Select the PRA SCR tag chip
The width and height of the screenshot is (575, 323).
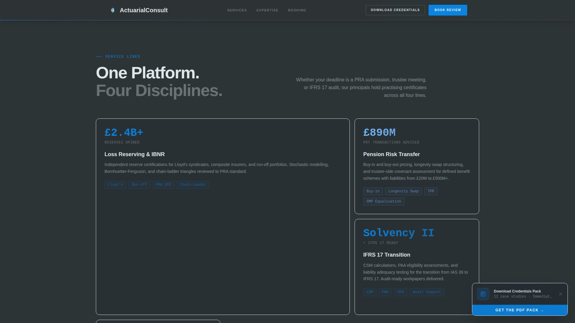pos(163,185)
